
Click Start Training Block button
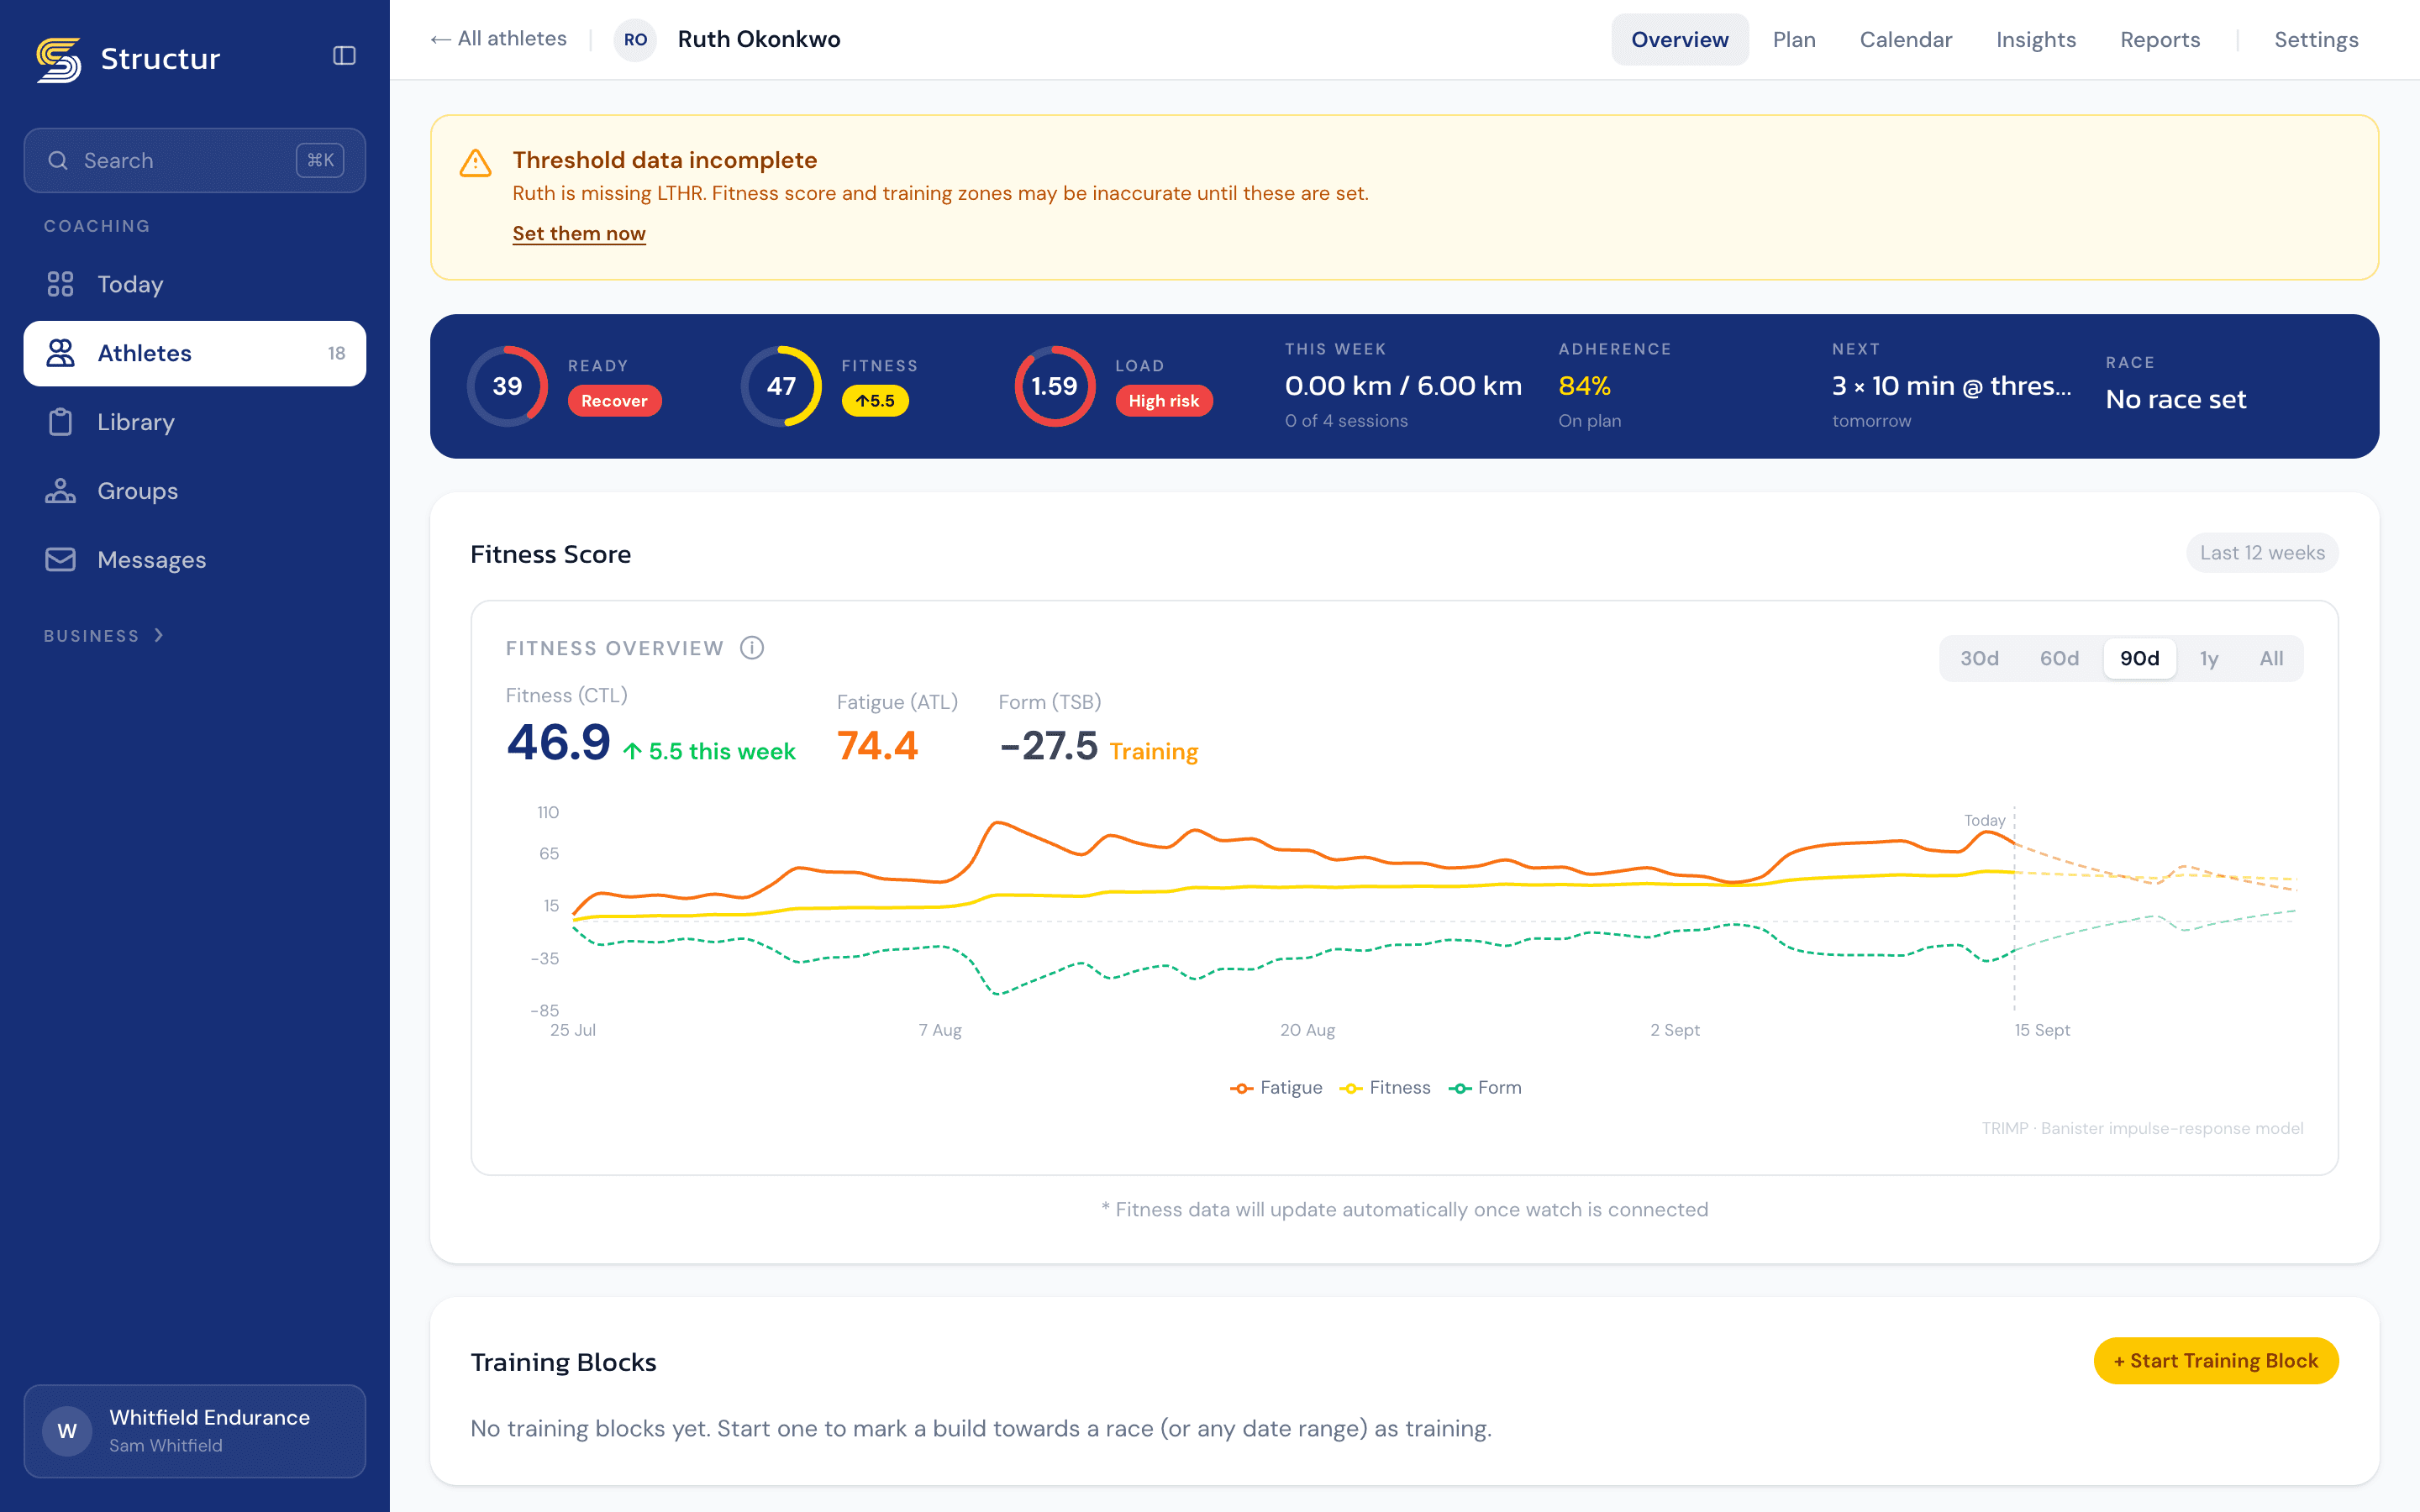[2216, 1361]
